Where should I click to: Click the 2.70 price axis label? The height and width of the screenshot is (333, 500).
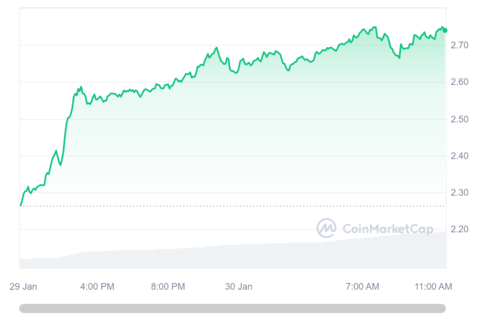click(459, 45)
